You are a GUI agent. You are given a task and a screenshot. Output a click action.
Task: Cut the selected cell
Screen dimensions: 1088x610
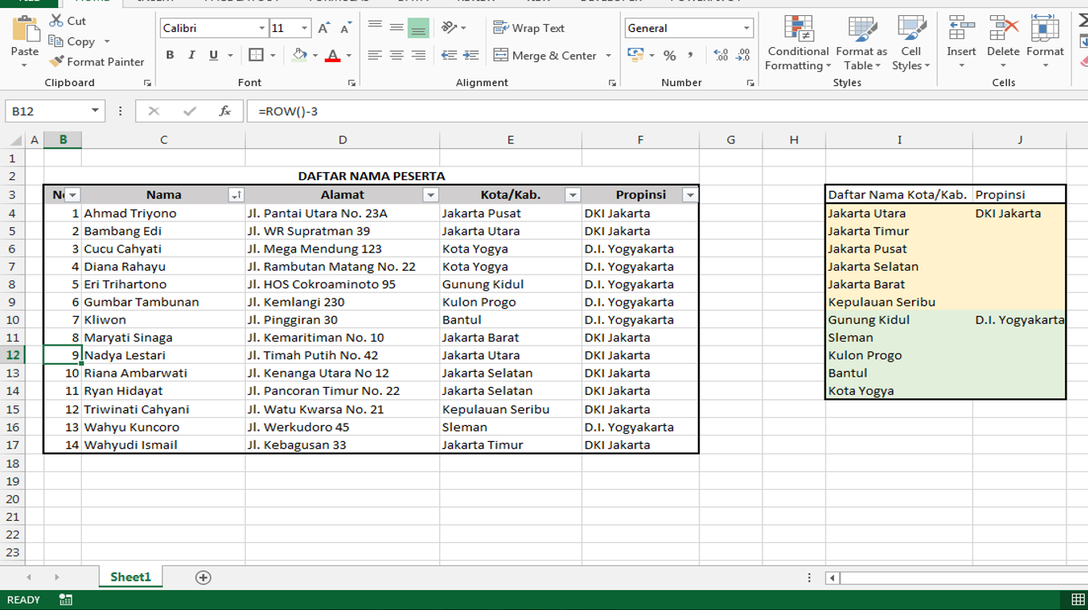click(x=67, y=22)
